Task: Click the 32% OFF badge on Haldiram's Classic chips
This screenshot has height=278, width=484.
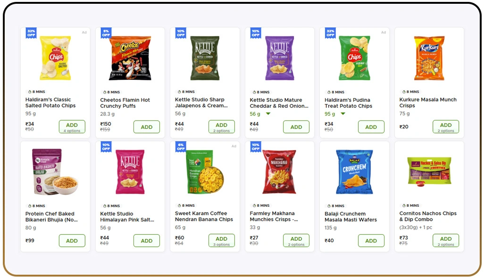Action: point(30,34)
